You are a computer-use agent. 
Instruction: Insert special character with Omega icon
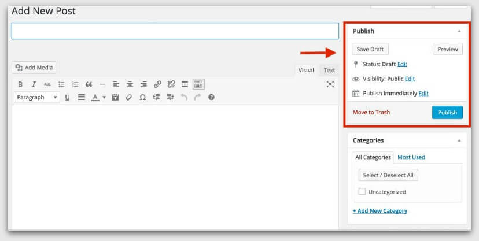[142, 98]
